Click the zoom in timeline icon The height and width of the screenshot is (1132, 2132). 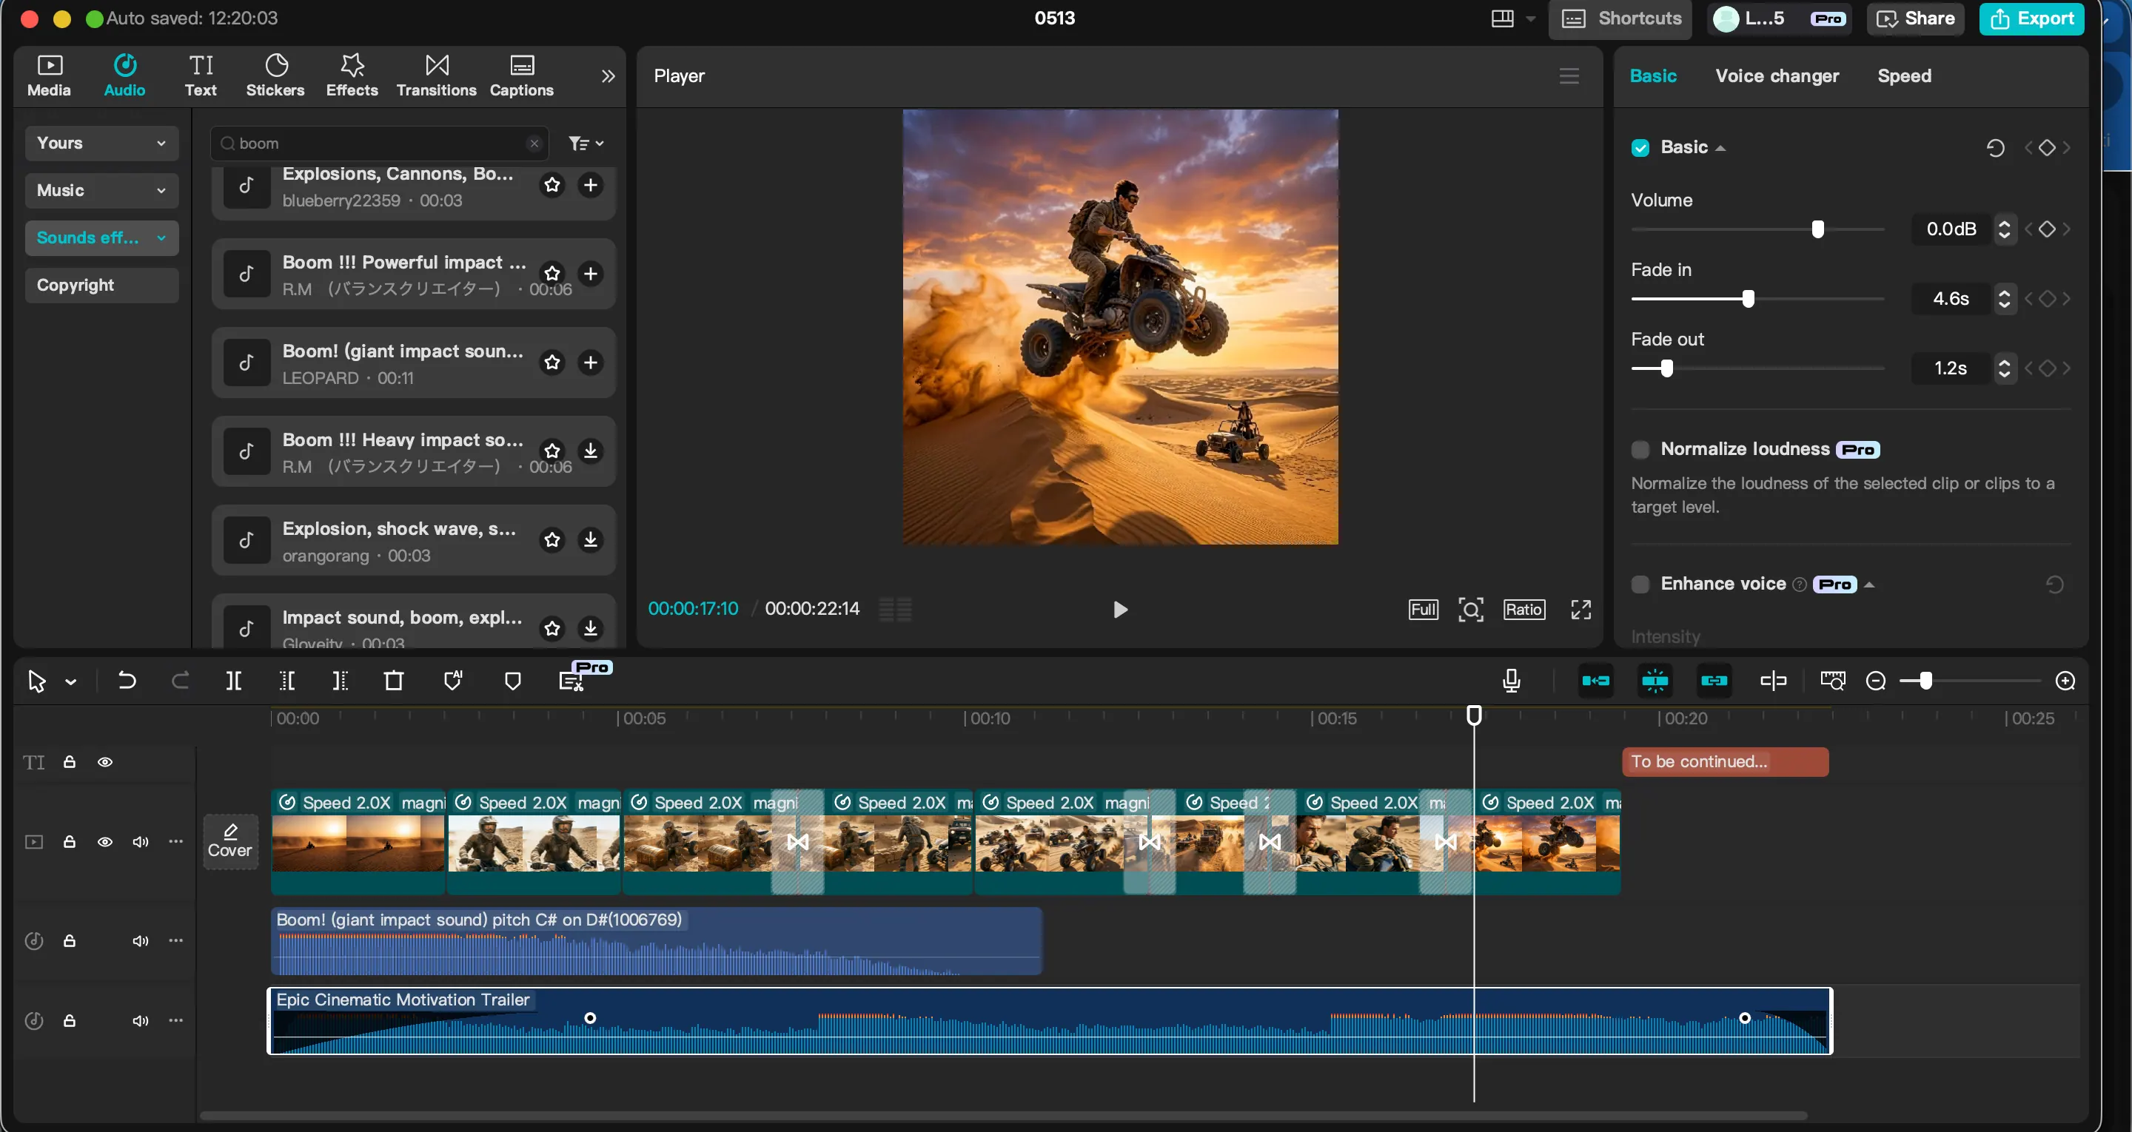(x=2066, y=681)
